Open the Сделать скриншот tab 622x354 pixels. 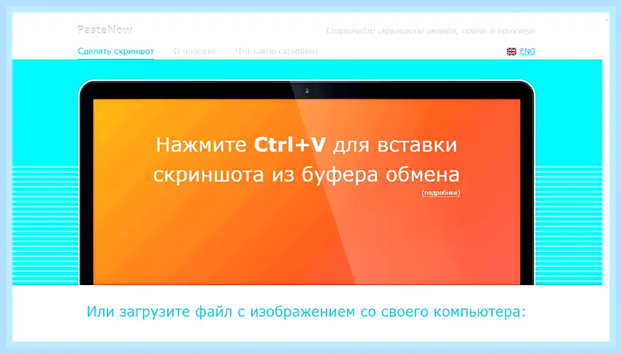(116, 51)
